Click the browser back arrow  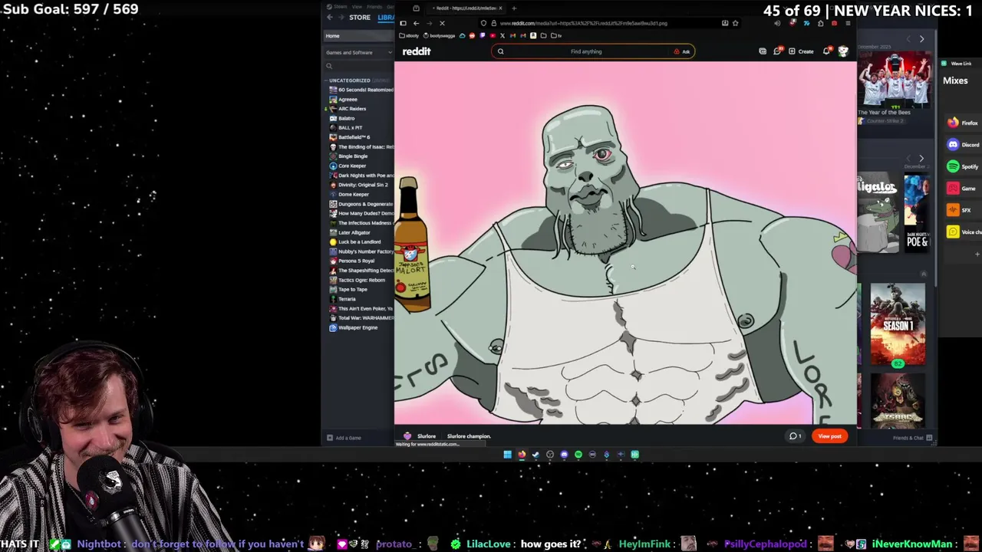[x=416, y=23]
